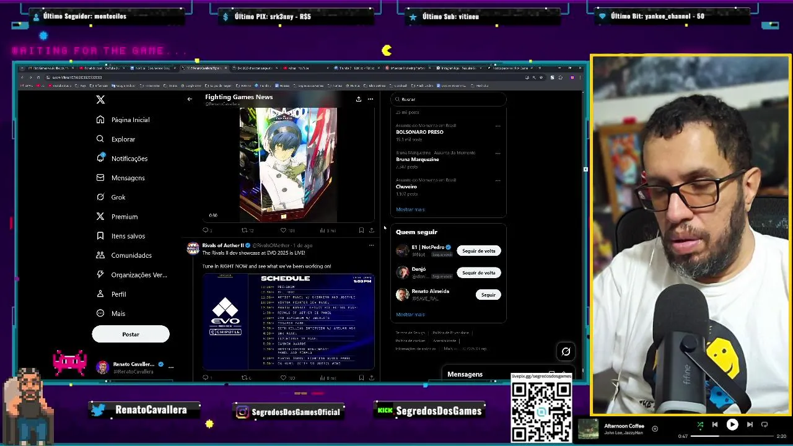Add Afternoon Coffee to liked songs
This screenshot has height=446, width=793.
[x=655, y=429]
